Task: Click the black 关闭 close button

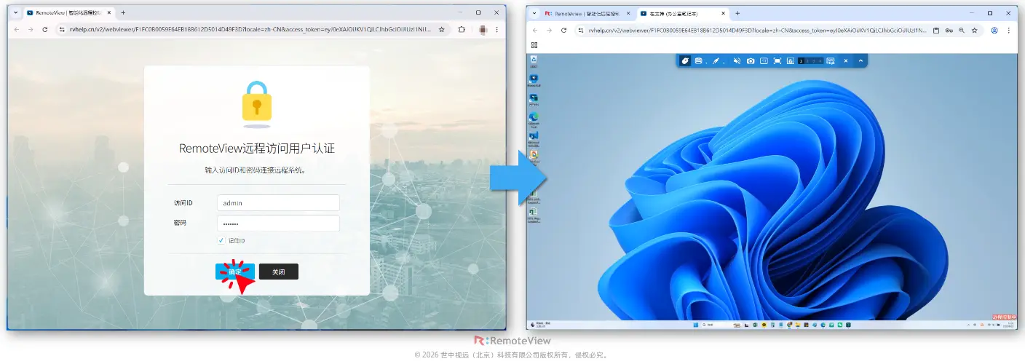Action: coord(279,272)
